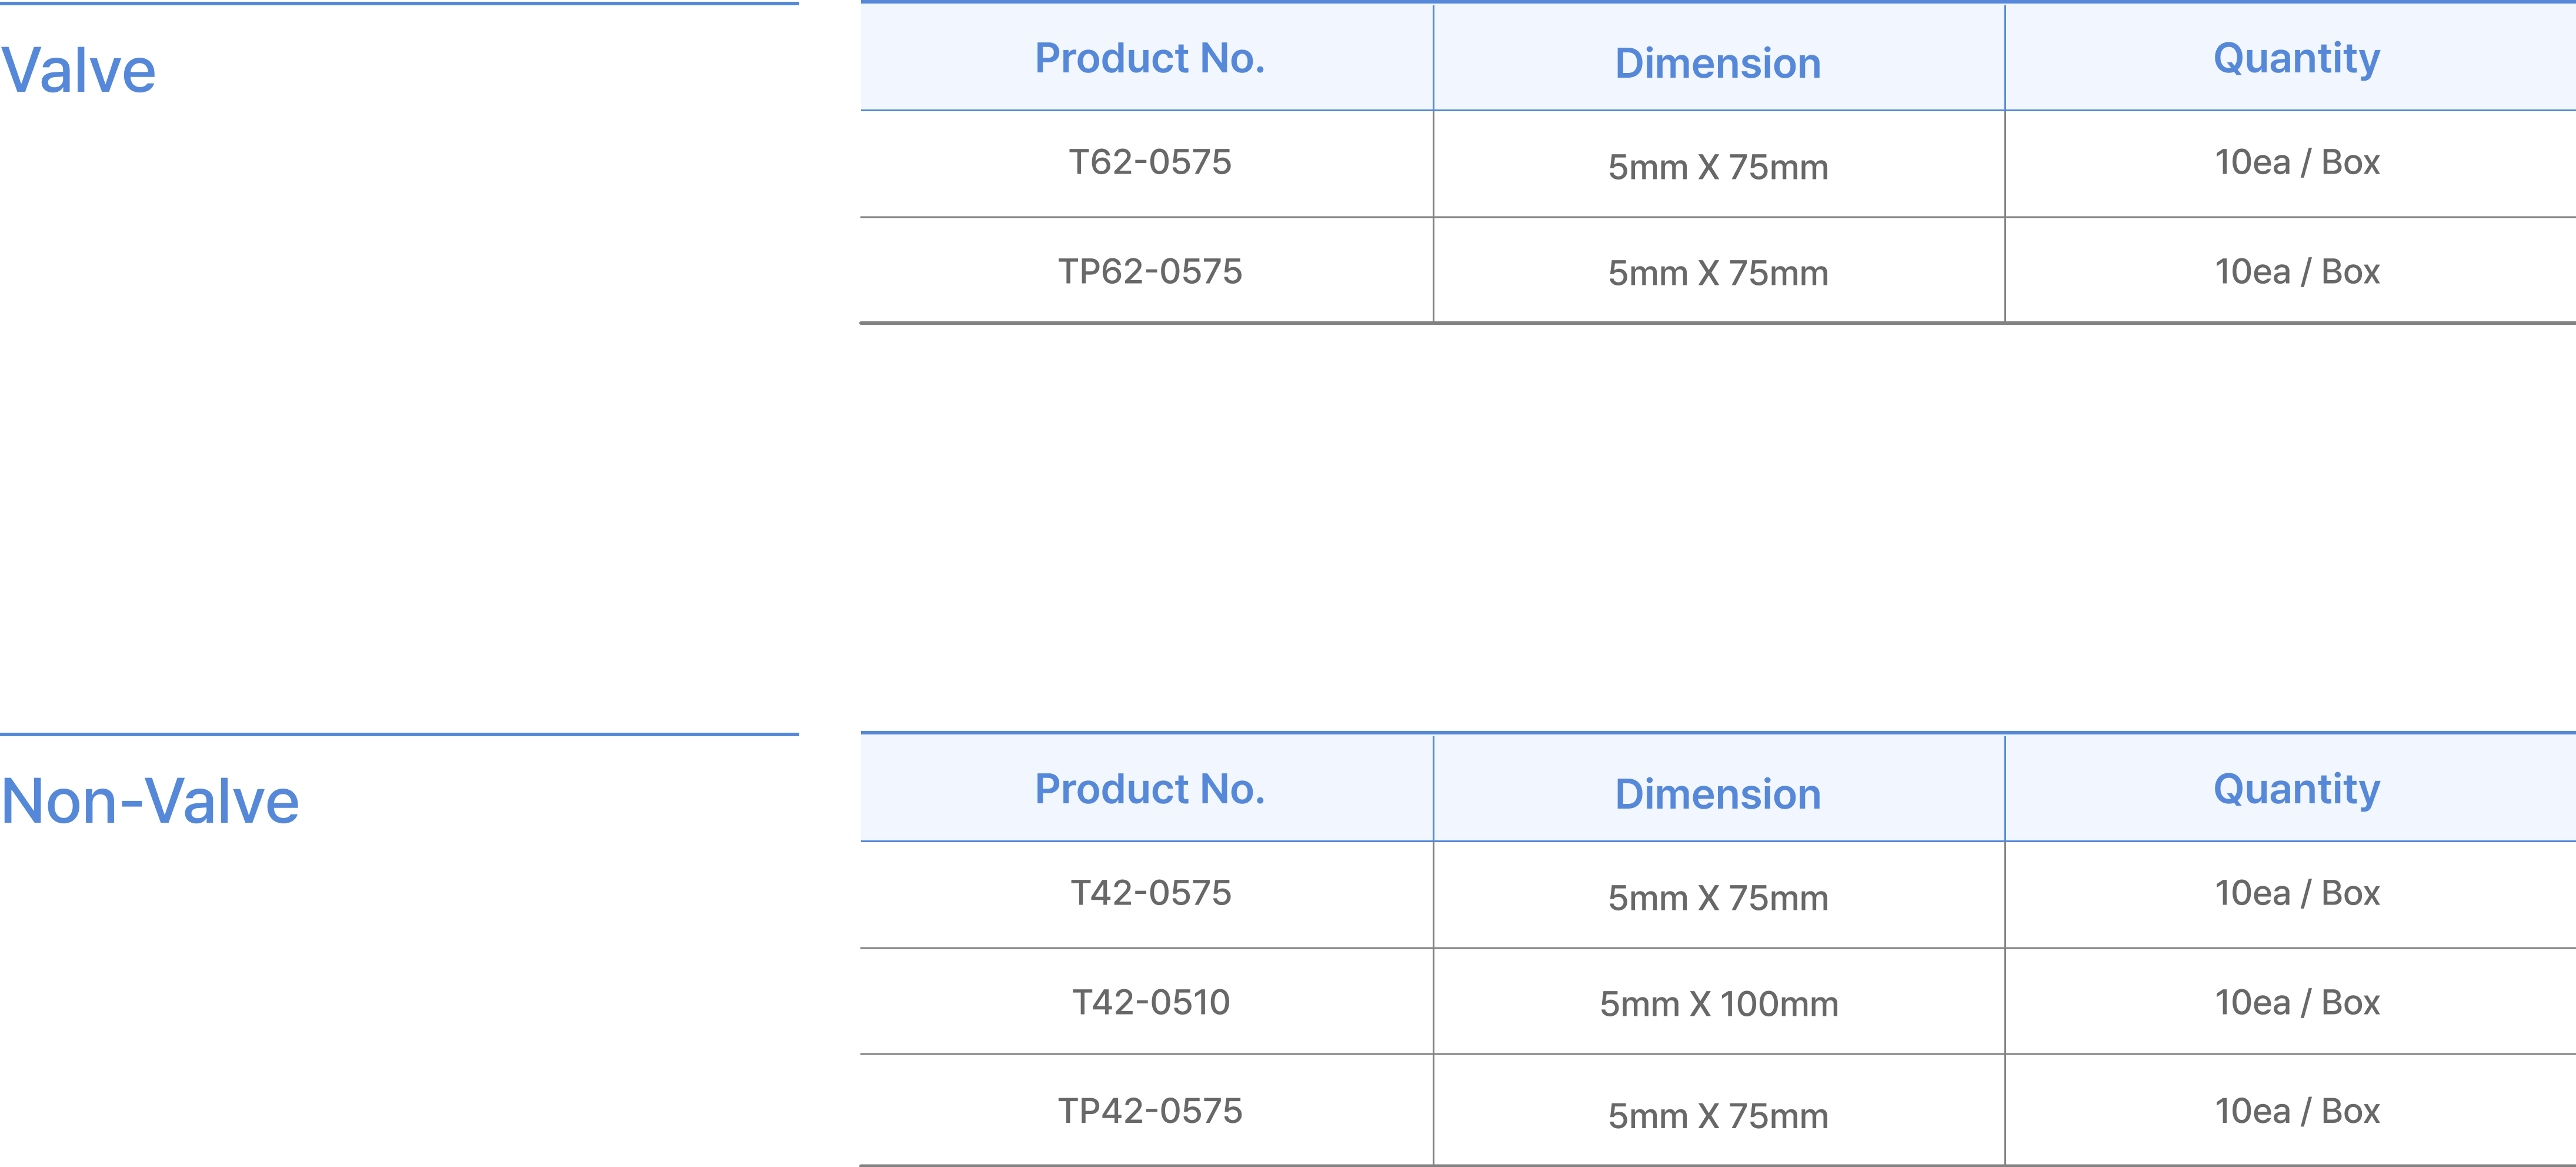This screenshot has width=2576, height=1167.
Task: Select the dimension cell for TP62-0575
Action: tap(1717, 273)
